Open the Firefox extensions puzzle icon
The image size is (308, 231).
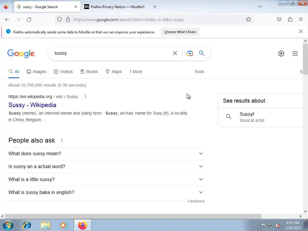click(290, 19)
